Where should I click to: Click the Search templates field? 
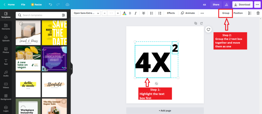pos(41,15)
